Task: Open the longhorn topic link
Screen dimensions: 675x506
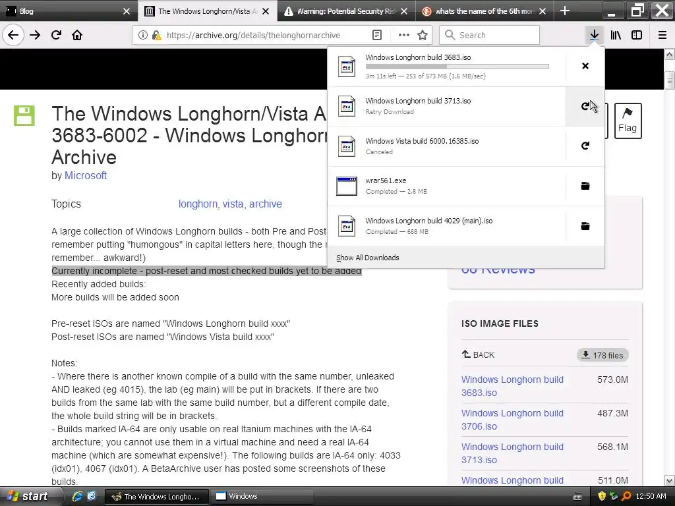Action: click(198, 204)
